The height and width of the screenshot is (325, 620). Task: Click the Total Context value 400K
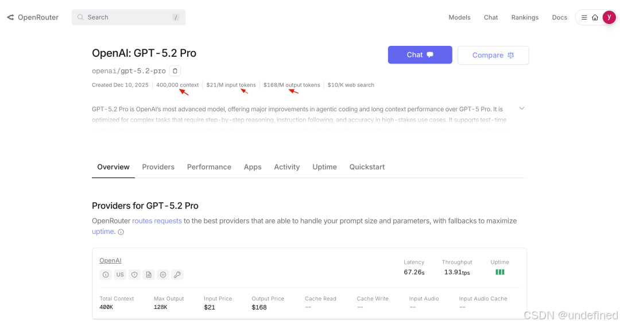click(x=106, y=307)
